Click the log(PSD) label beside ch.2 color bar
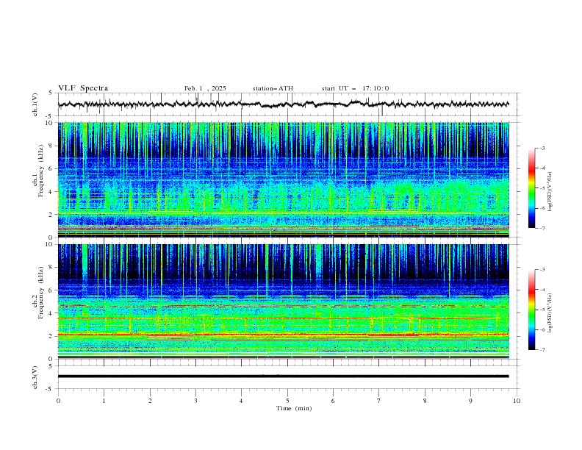 click(x=550, y=313)
